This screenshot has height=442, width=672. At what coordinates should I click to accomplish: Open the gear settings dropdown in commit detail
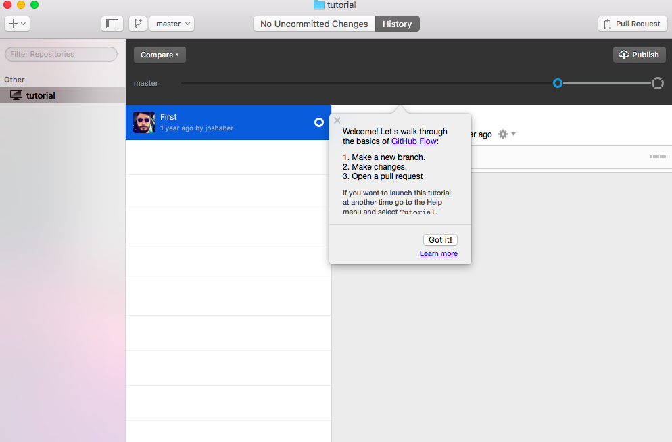pyautogui.click(x=506, y=134)
